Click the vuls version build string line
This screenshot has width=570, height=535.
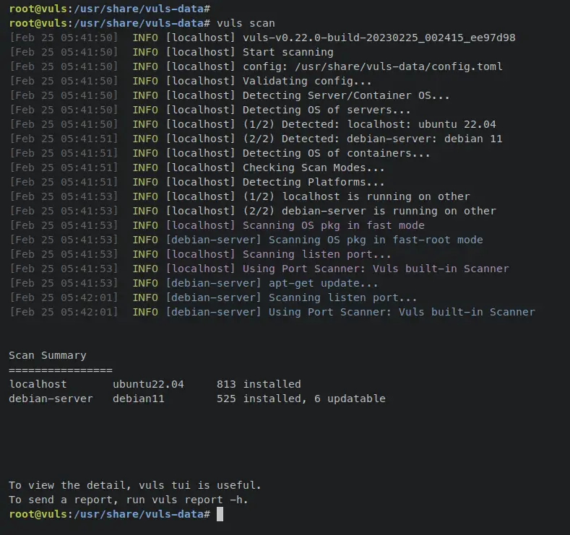click(379, 38)
